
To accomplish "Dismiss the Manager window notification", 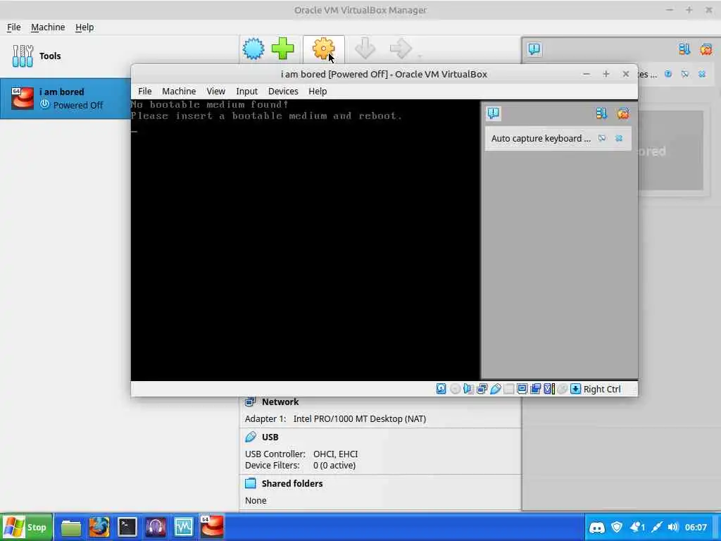I will (x=702, y=74).
